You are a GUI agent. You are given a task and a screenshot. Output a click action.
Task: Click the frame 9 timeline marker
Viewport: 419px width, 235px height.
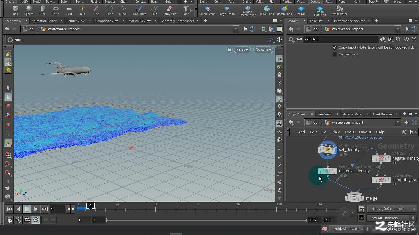(x=90, y=206)
